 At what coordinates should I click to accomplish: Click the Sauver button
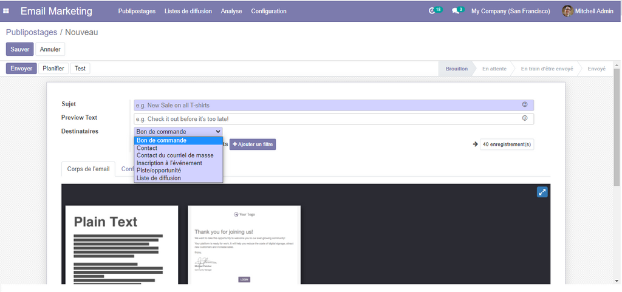tap(19, 49)
